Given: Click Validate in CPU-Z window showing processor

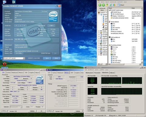Looking at the screenshot, I should 32,111.
